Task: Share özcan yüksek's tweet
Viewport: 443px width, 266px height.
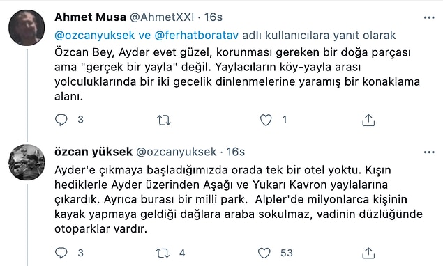Action: tap(368, 253)
